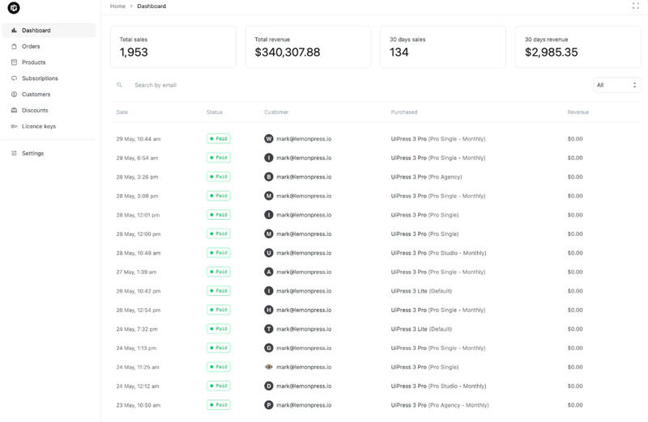Image resolution: width=648 pixels, height=422 pixels.
Task: Click the 30 days revenue card
Action: 578,47
